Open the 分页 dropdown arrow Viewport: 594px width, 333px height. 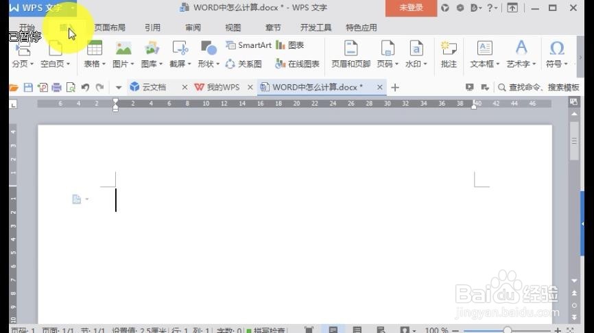click(32, 64)
